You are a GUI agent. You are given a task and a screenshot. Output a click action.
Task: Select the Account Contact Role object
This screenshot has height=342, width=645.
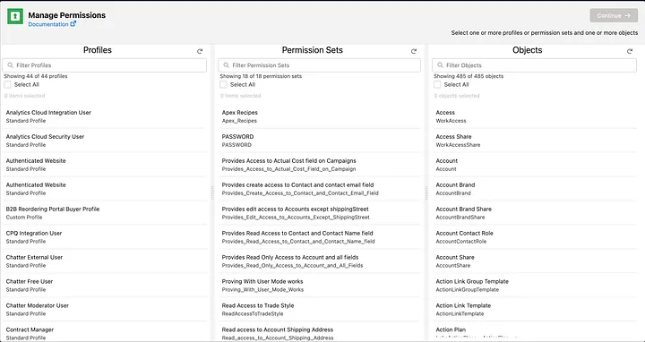click(534, 237)
